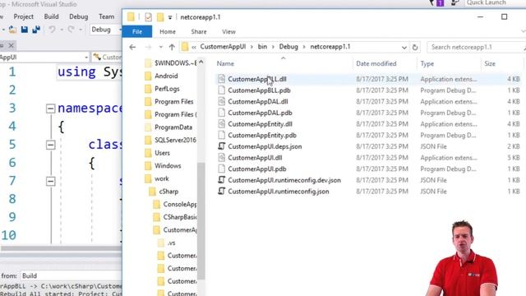The width and height of the screenshot is (526, 296).
Task: Collapse the class block at line 5
Action: click(x=50, y=145)
